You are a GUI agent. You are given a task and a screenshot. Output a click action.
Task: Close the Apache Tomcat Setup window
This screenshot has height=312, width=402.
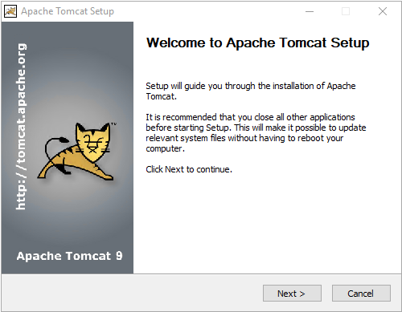pyautogui.click(x=383, y=11)
